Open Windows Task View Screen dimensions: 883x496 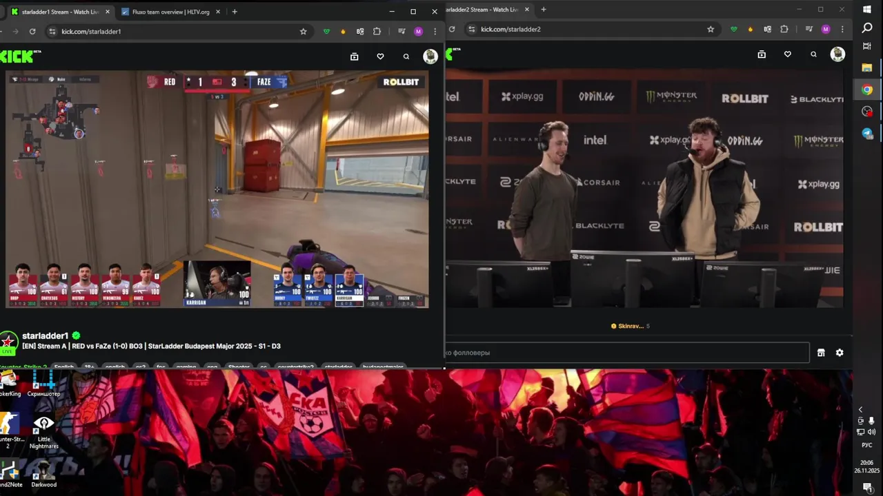click(x=867, y=46)
